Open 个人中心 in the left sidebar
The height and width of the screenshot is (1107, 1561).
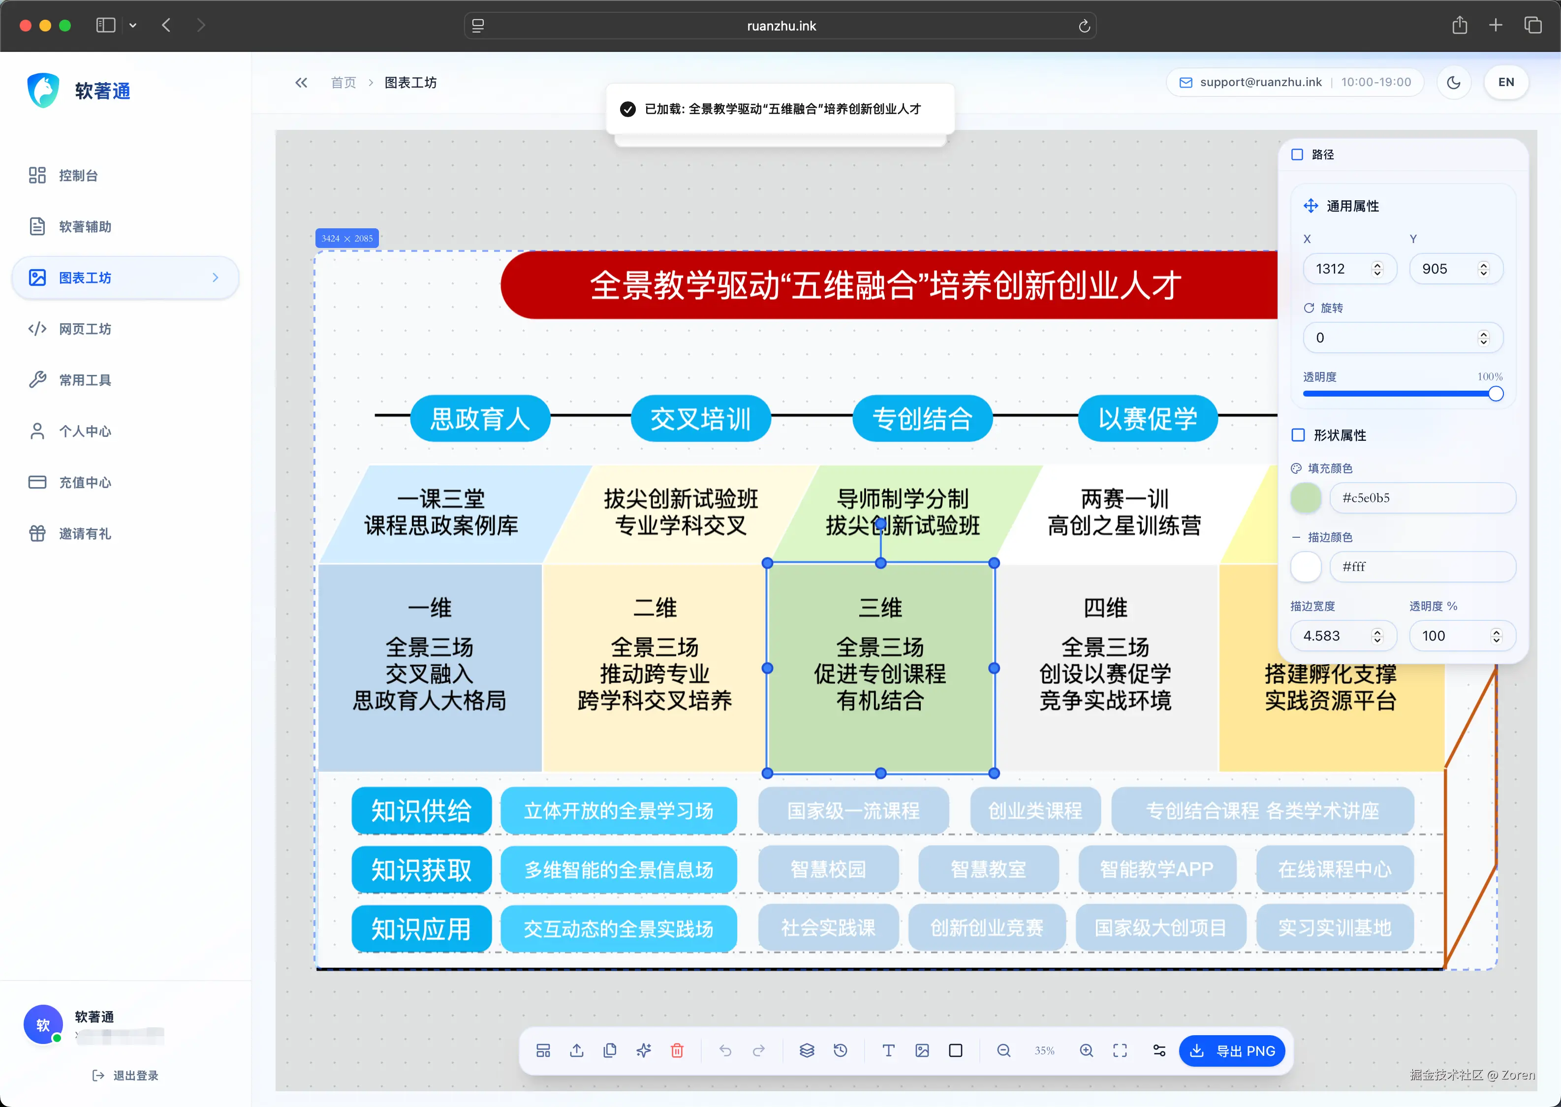84,431
